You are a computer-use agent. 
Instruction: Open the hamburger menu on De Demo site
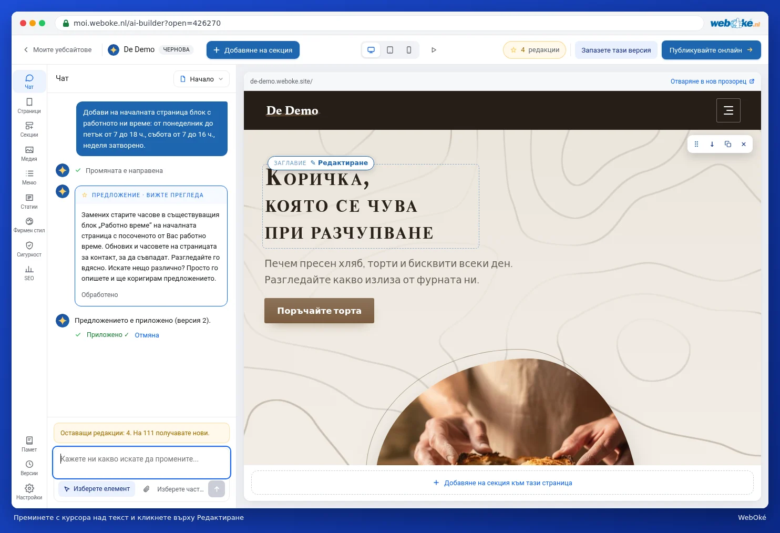[x=728, y=110]
